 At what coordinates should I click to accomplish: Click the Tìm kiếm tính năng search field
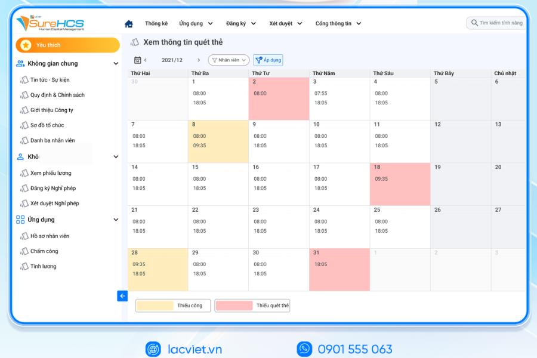[496, 23]
